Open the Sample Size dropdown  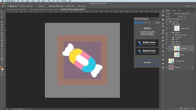click(x=32, y=6)
